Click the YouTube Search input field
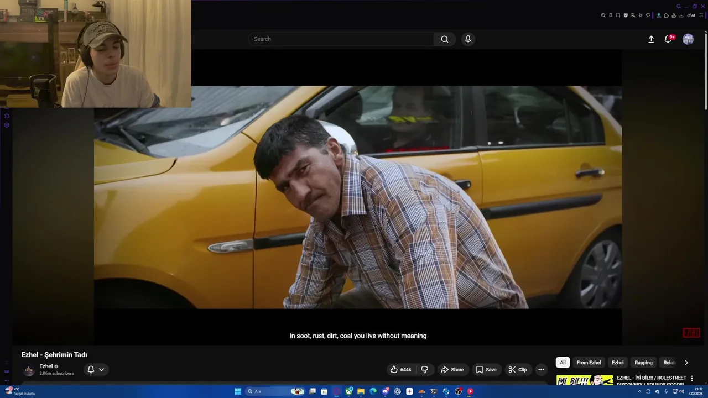This screenshot has height=398, width=708. pyautogui.click(x=341, y=39)
